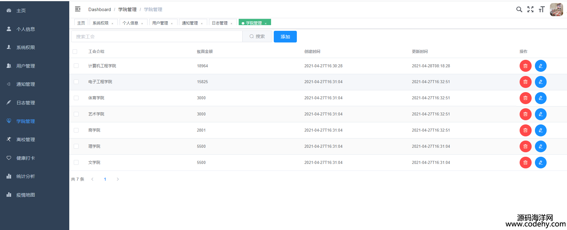567x230 pixels.
Task: Edit the 电子工程学院 row
Action: click(541, 82)
